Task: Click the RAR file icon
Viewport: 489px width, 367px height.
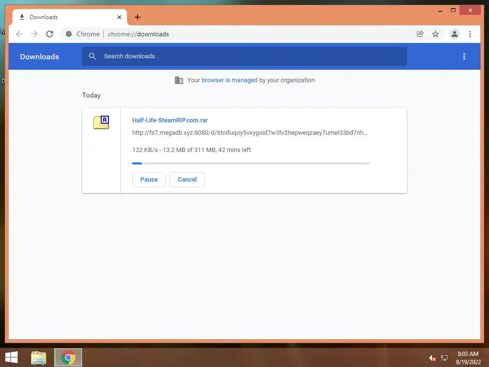Action: pos(101,122)
